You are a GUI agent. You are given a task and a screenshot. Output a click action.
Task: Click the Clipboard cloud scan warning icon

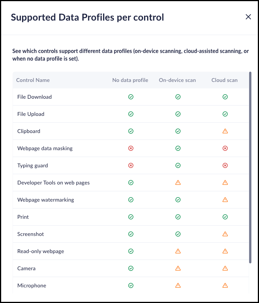coord(225,131)
